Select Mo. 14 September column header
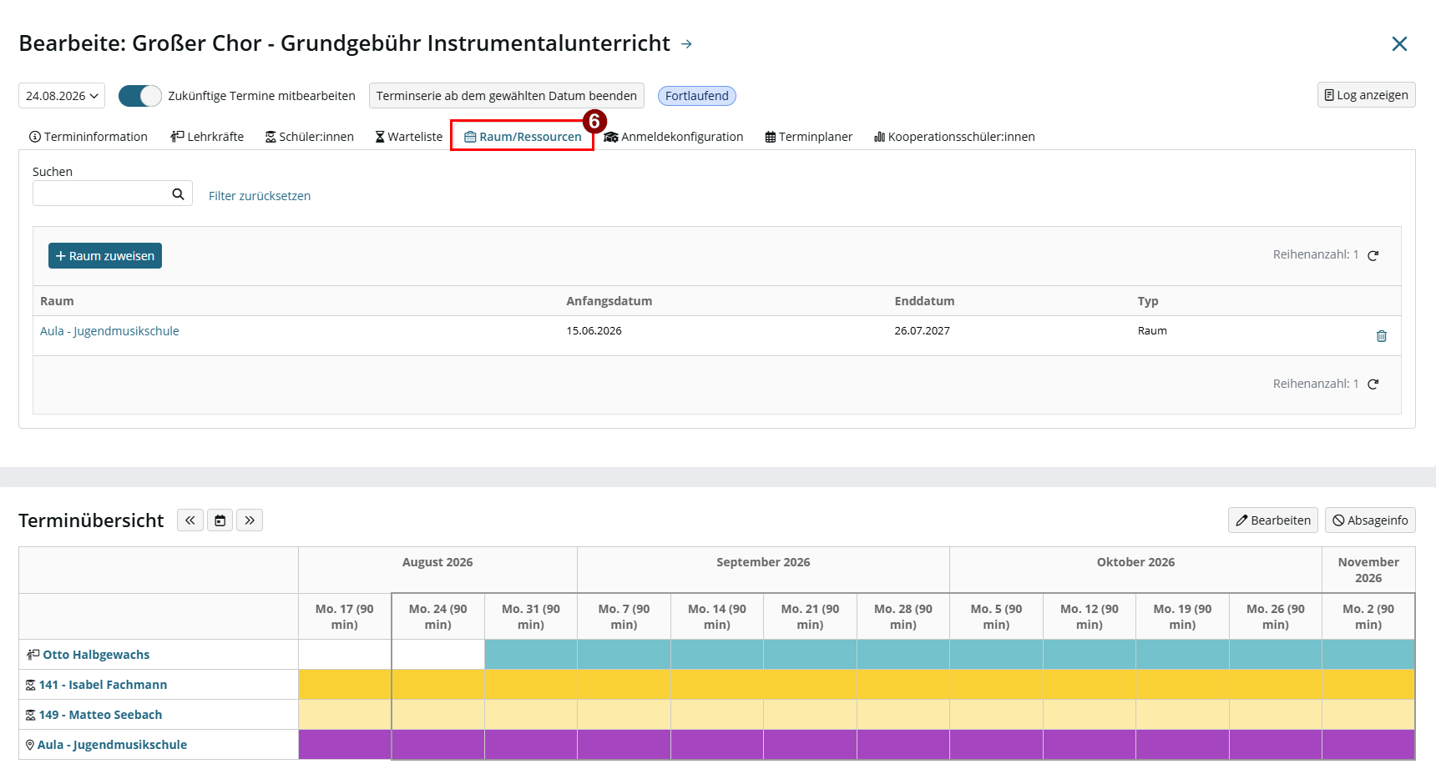1436x779 pixels. (717, 616)
